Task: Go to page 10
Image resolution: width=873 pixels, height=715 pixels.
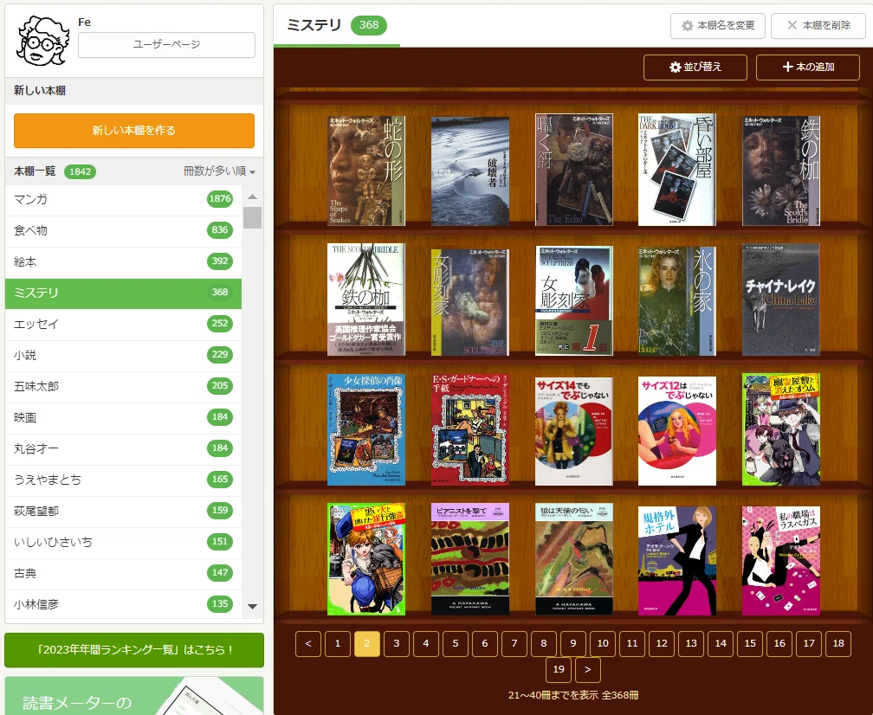Action: click(x=603, y=644)
